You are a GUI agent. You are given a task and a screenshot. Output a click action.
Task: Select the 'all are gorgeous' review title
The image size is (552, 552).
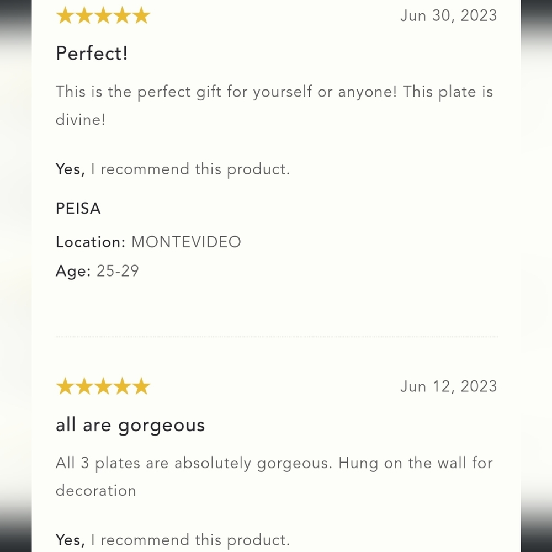click(x=130, y=426)
